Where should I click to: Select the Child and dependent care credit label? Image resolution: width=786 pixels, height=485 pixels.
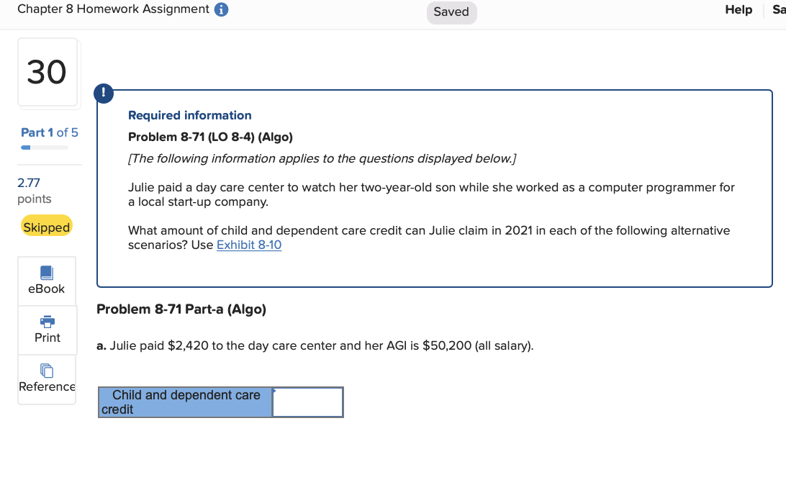tap(184, 402)
